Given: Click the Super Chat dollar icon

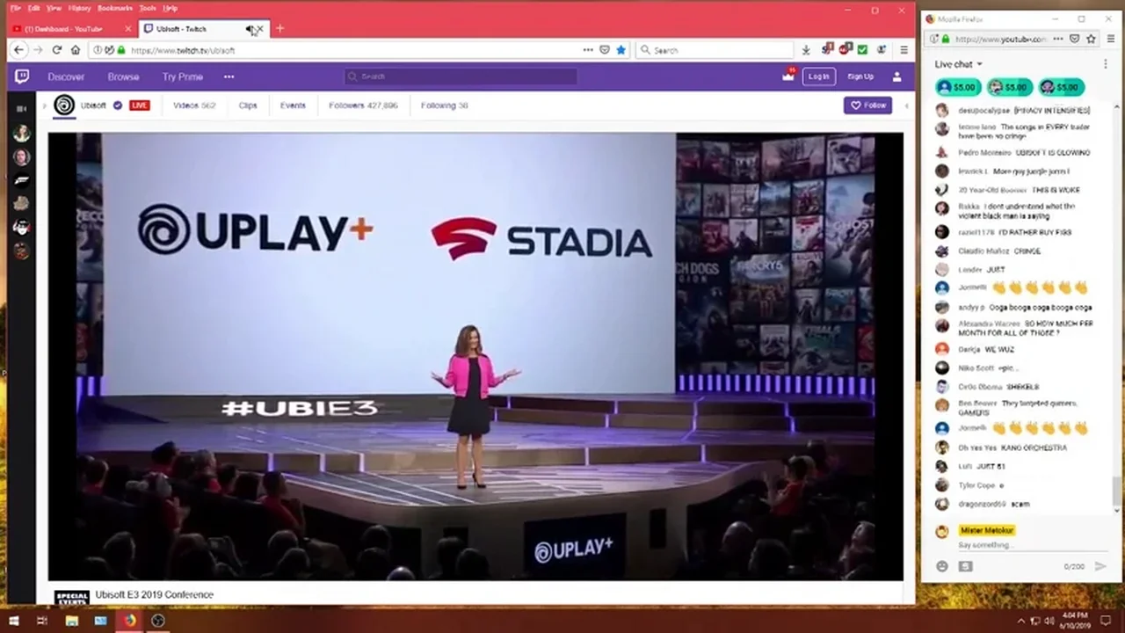Looking at the screenshot, I should point(965,567).
